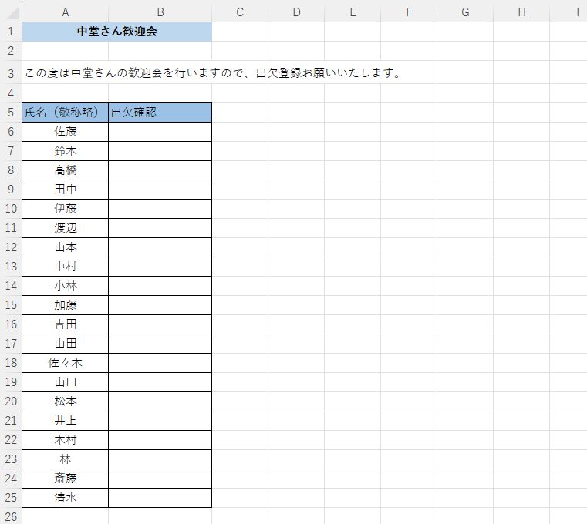The image size is (587, 524).
Task: Select the cell containing 佐々木
Action: coord(65,363)
